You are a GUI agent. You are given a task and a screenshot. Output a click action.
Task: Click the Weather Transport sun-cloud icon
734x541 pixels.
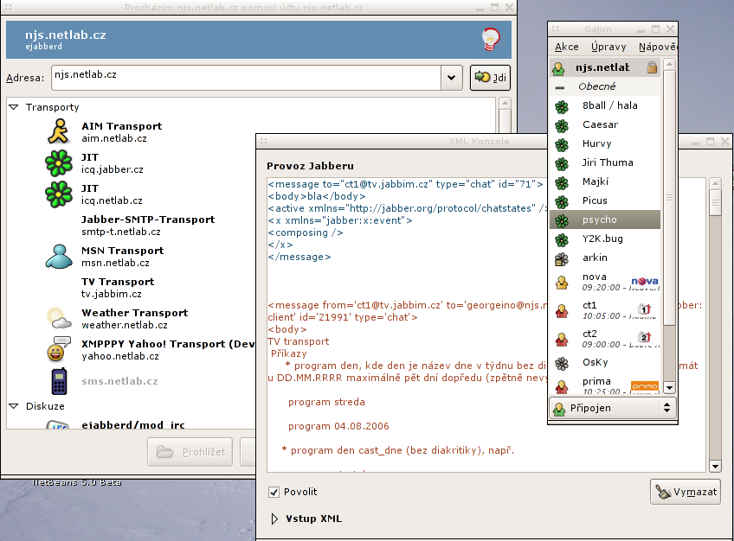tap(59, 319)
